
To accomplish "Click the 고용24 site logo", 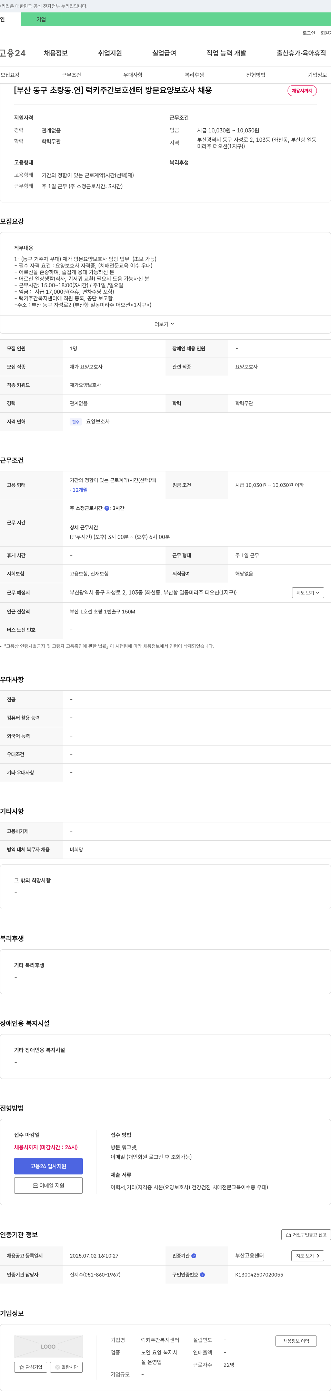I will (x=12, y=53).
